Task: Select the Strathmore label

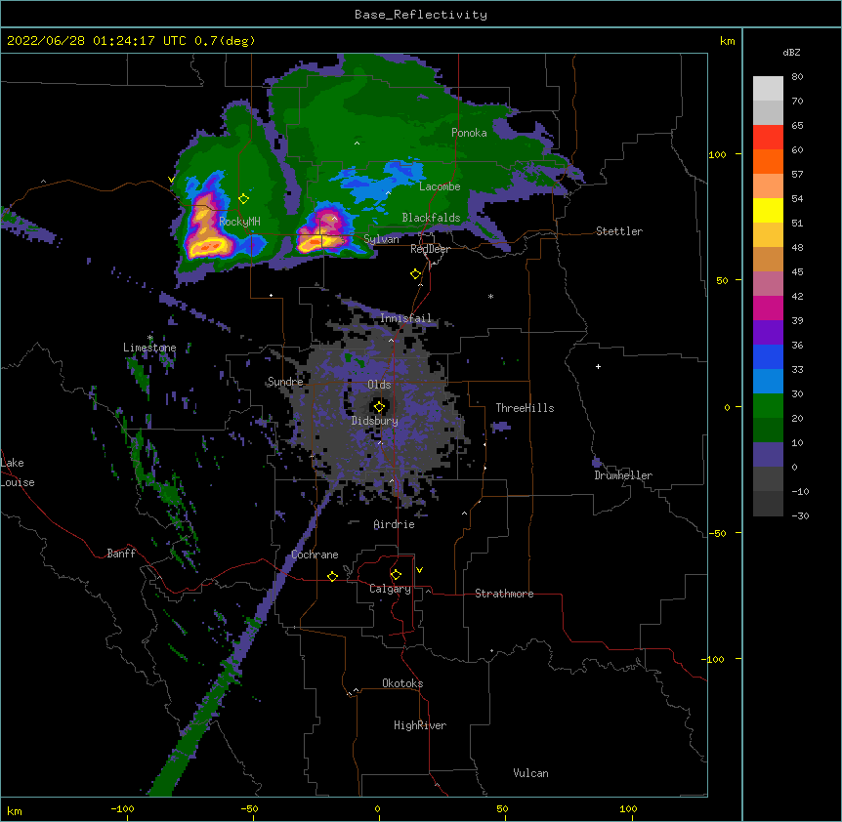Action: pos(504,594)
